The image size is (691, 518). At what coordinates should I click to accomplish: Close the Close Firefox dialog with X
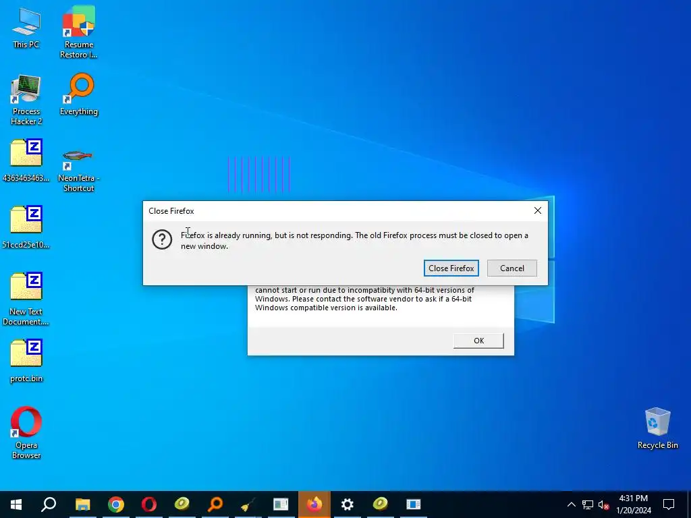[538, 210]
